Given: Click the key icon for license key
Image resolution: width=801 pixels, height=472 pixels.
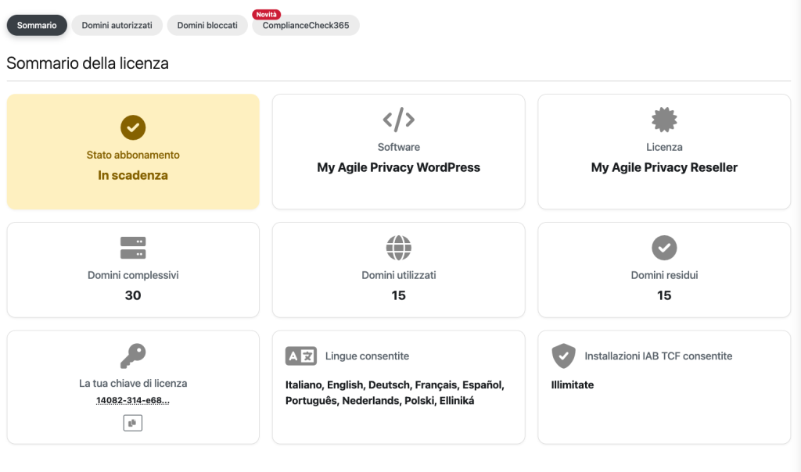Looking at the screenshot, I should click(133, 356).
